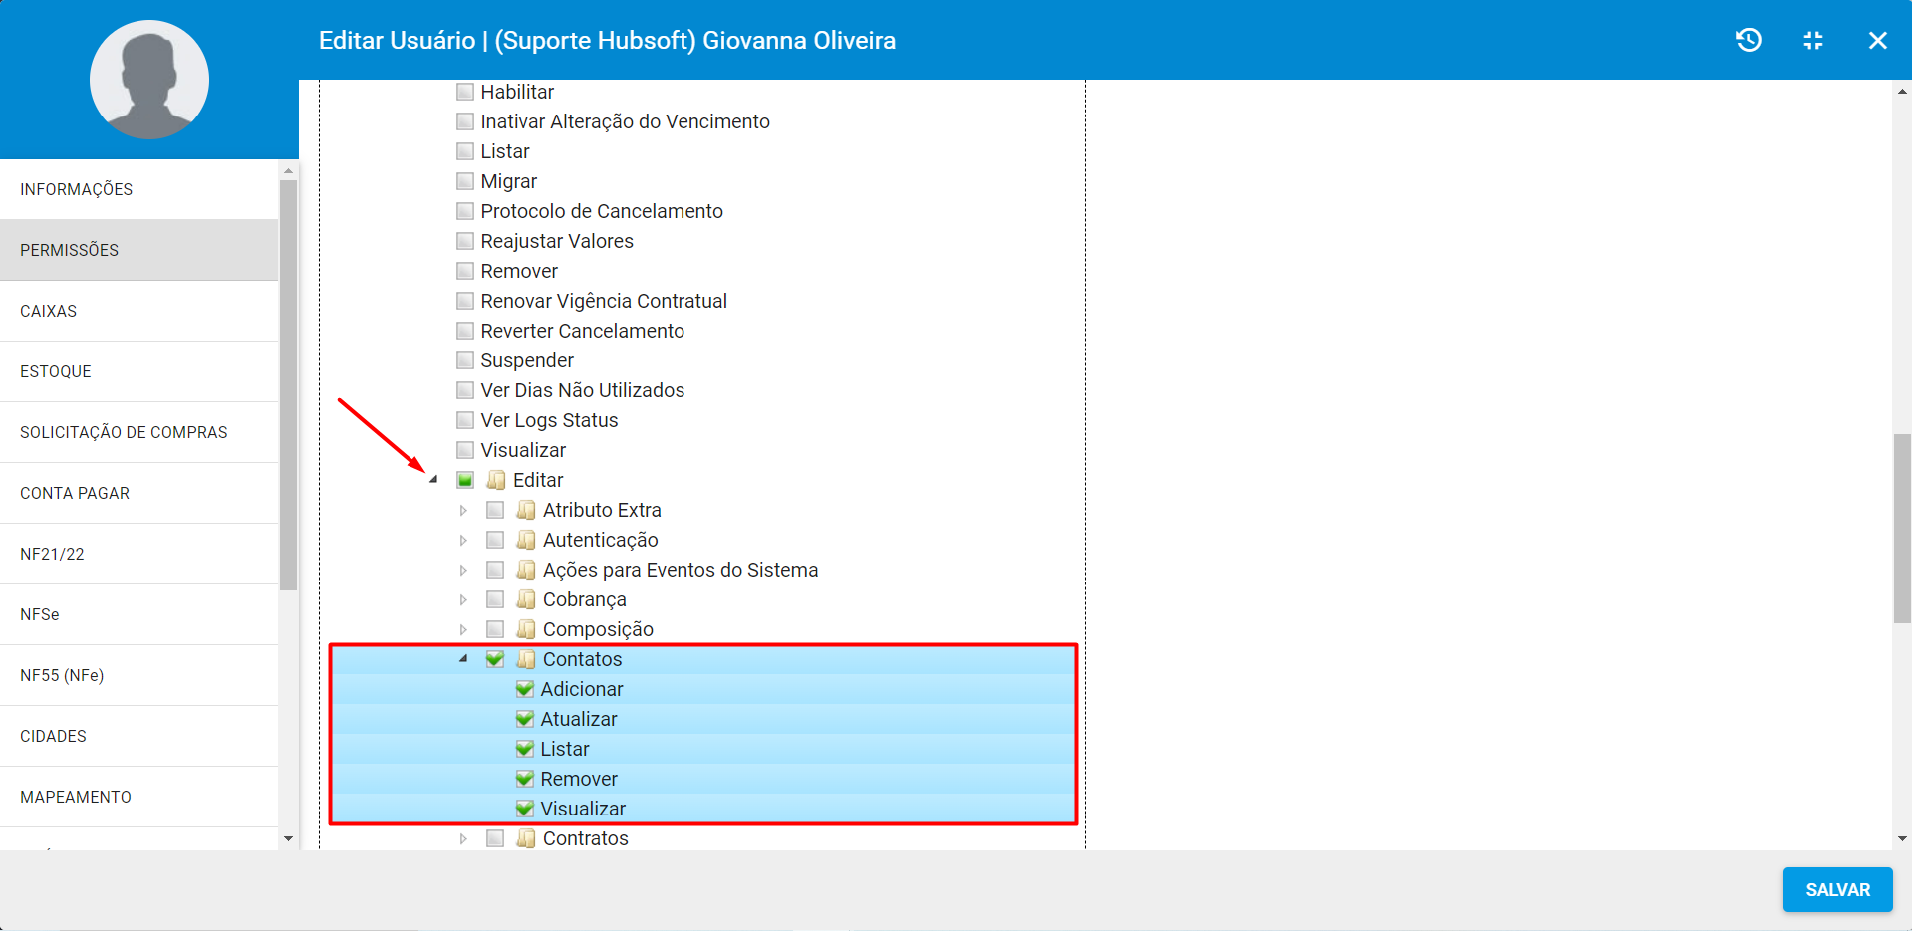
Task: Enable Renovar Vigência Contratual checkbox
Action: [x=465, y=301]
